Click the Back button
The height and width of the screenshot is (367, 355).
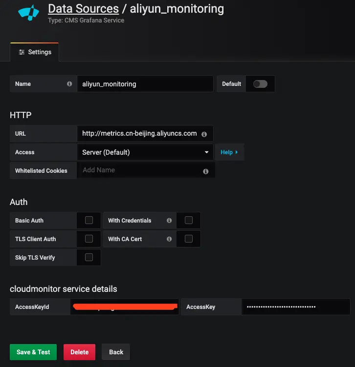click(x=116, y=352)
